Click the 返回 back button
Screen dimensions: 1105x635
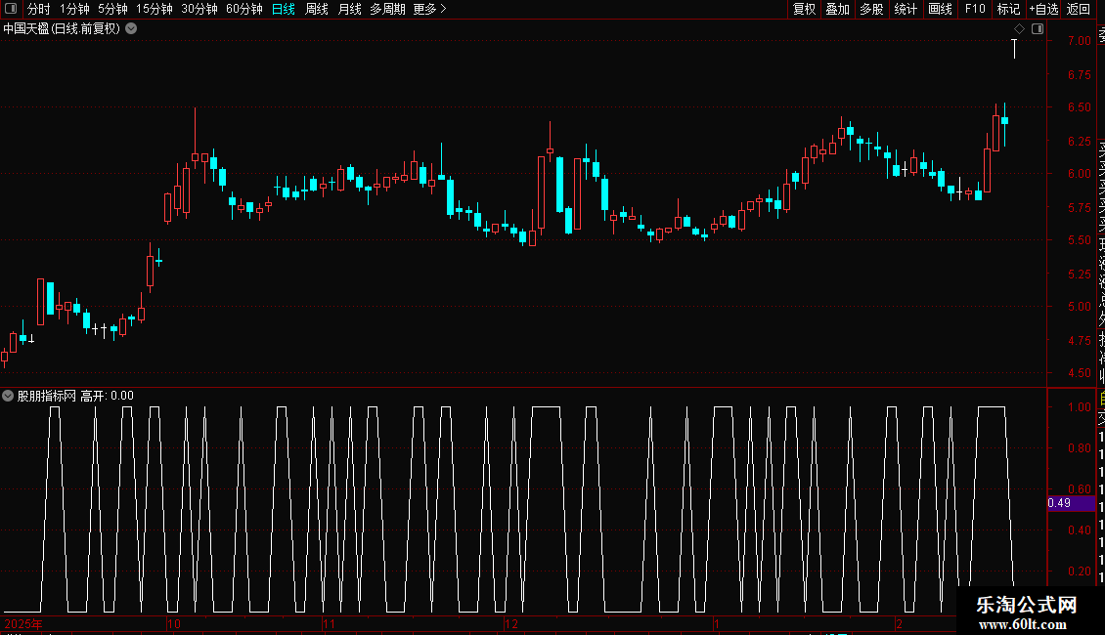[1079, 9]
